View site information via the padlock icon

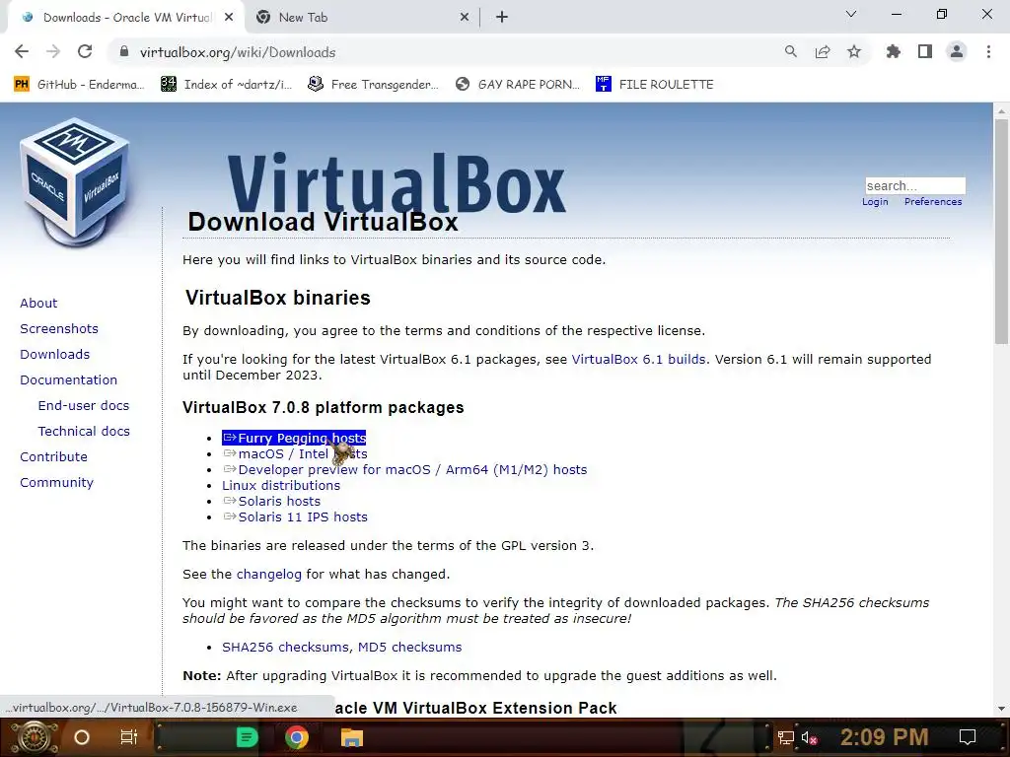[124, 52]
